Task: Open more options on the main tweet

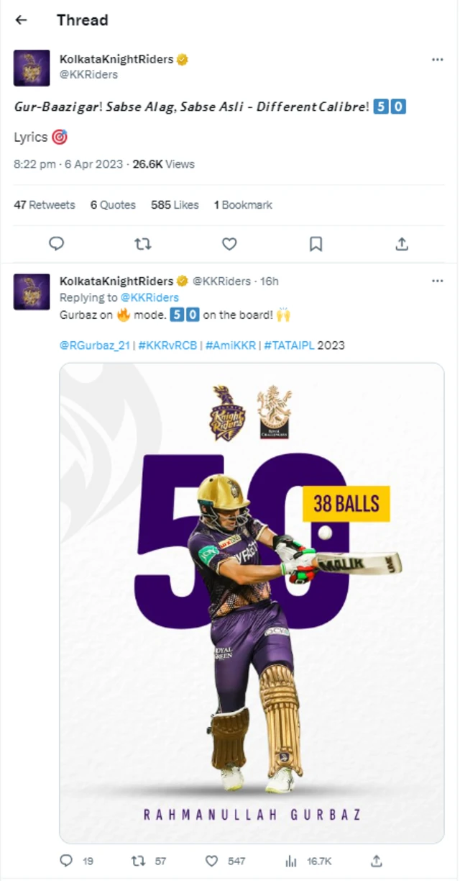Action: point(437,60)
